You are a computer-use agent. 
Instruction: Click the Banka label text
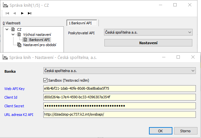[x=10, y=71]
